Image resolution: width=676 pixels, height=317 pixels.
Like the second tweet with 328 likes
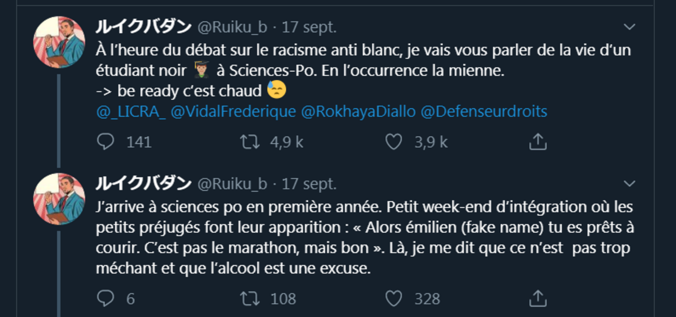point(394,299)
